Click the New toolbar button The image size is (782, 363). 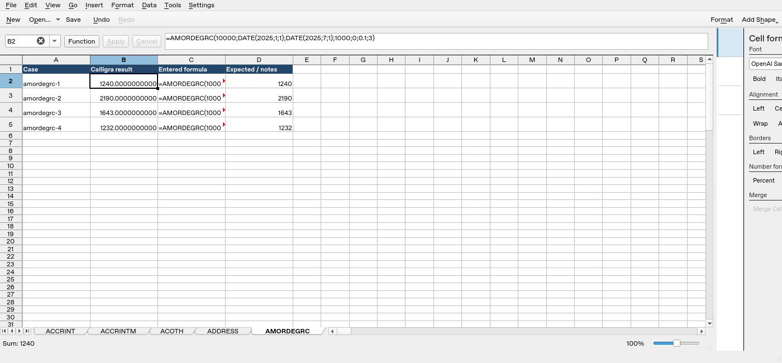(x=13, y=20)
